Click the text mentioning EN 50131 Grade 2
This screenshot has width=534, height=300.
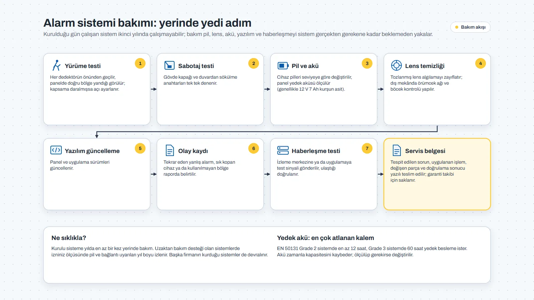coord(372,252)
